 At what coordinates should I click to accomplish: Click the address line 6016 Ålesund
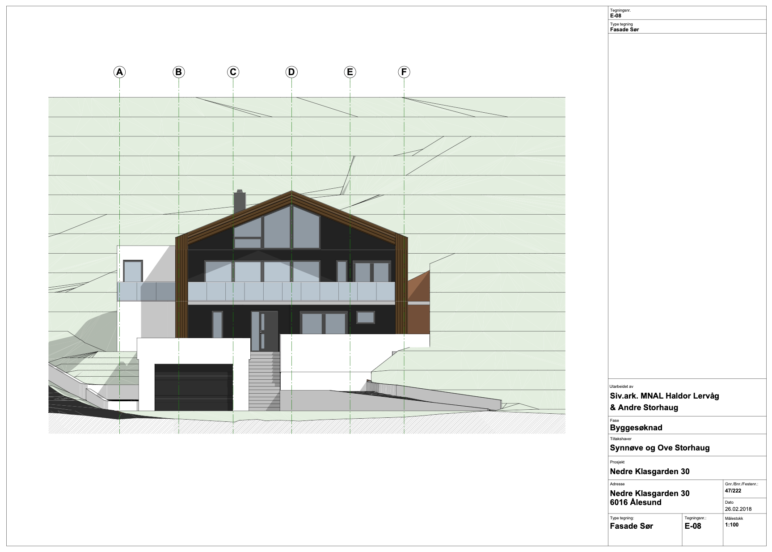635,502
